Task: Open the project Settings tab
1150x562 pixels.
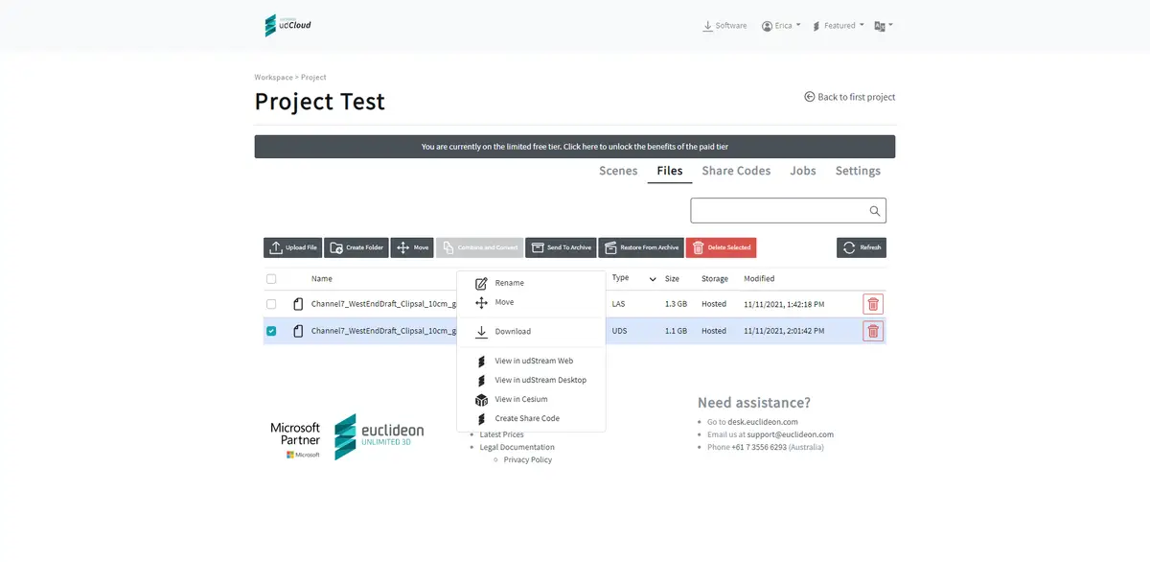Action: 858,171
